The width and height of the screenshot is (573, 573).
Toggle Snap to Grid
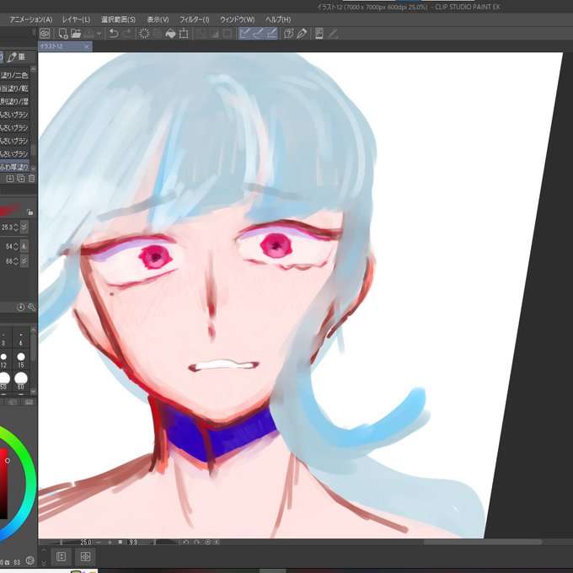point(271,34)
